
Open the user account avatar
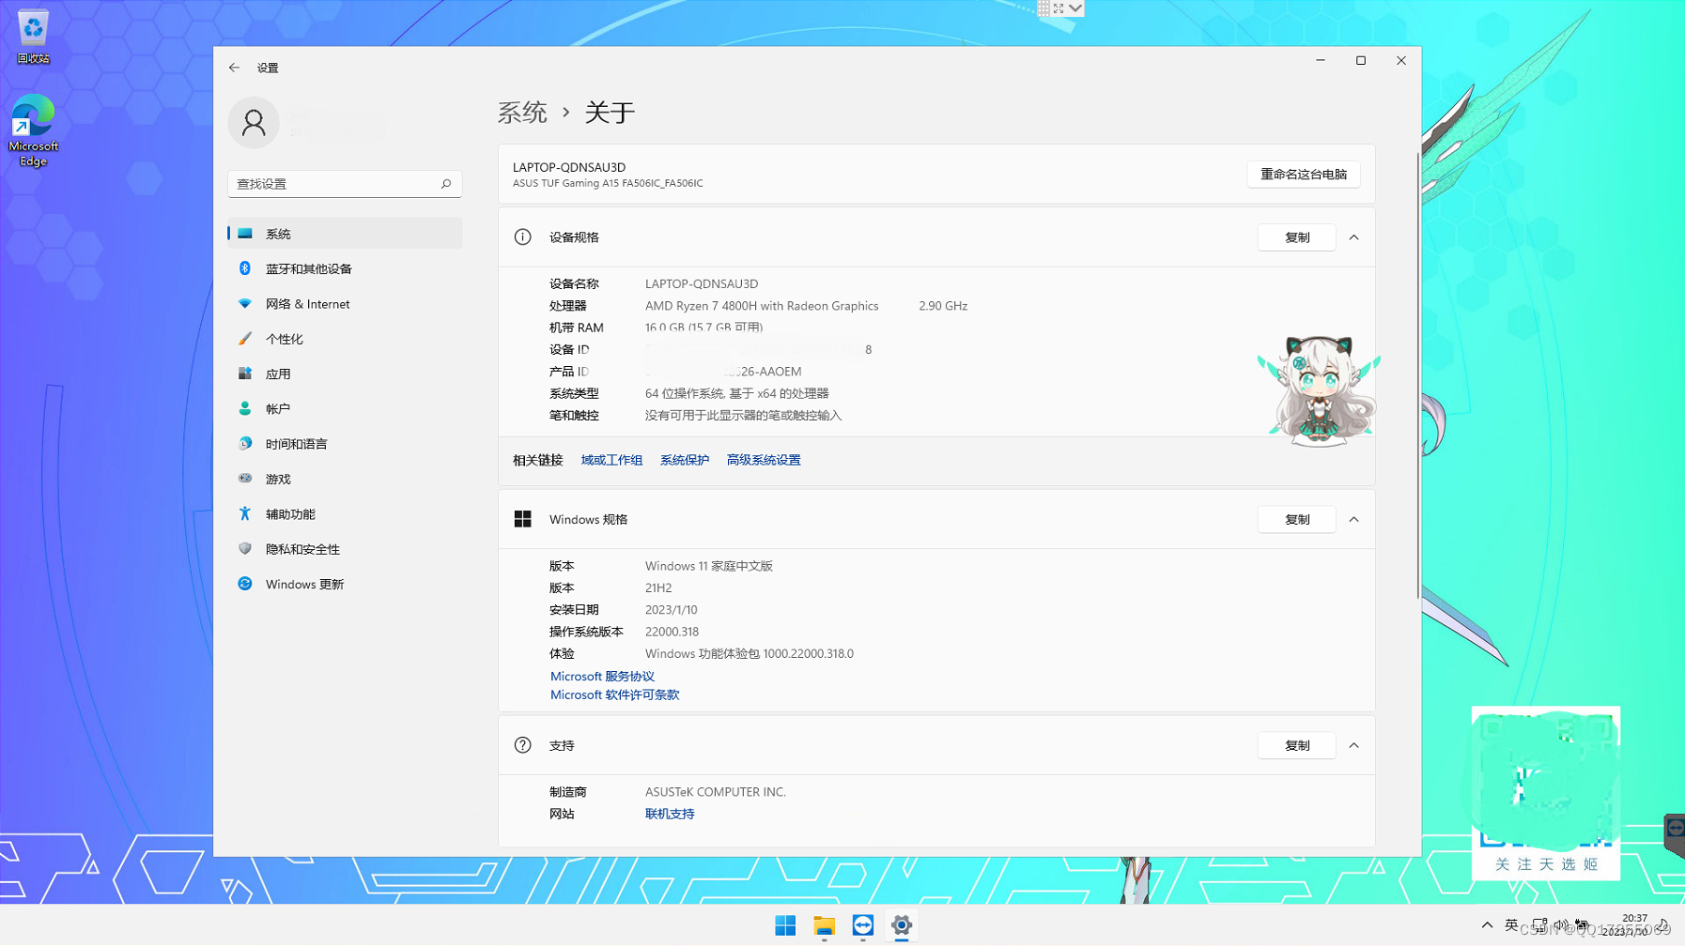[x=254, y=123]
